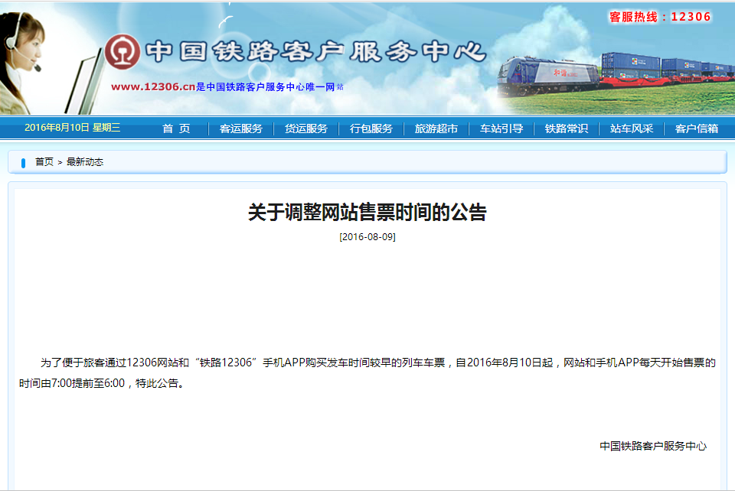Click the paragraph text starting 为了便于旅客
This screenshot has height=491, width=735.
pyautogui.click(x=367, y=372)
